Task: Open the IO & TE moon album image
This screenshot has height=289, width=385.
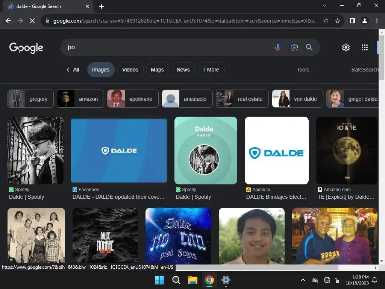Action: click(347, 151)
